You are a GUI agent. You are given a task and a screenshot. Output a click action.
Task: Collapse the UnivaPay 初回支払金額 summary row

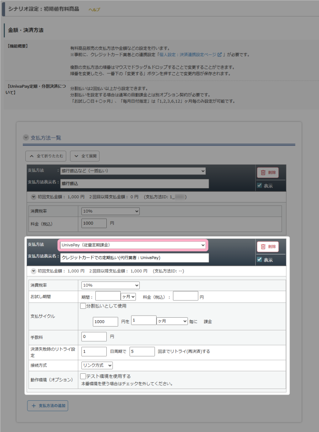tap(33, 271)
